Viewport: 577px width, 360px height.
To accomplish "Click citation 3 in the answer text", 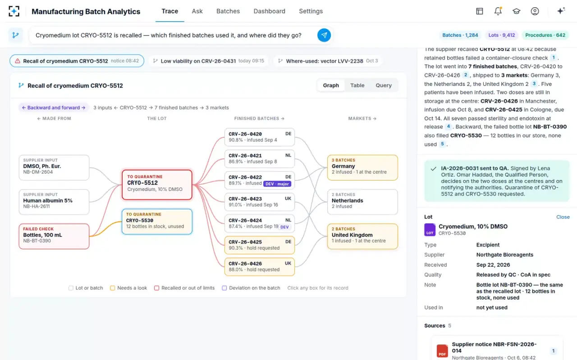I will 534,84.
